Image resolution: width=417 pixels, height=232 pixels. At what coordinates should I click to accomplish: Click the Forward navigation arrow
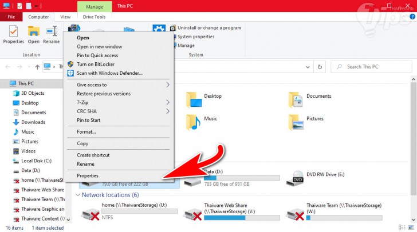click(19, 67)
